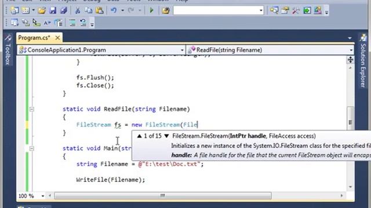371x208 pixels.
Task: Comment out selected lines icon
Action: pos(72,23)
